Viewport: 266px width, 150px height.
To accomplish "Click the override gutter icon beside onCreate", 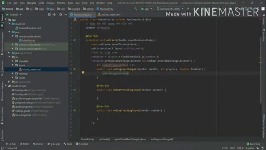I will point(75,40).
